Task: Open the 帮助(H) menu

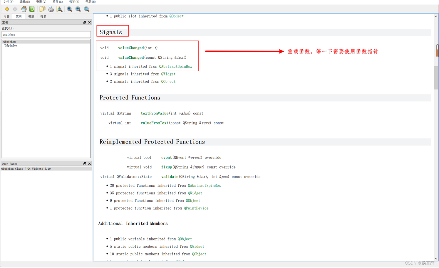Action: (91, 2)
